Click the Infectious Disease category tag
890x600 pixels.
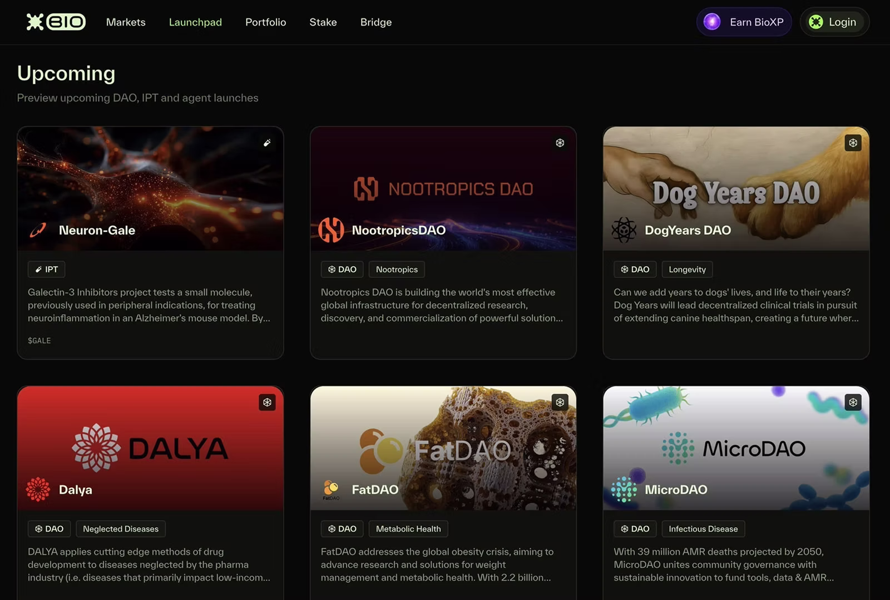pyautogui.click(x=703, y=529)
